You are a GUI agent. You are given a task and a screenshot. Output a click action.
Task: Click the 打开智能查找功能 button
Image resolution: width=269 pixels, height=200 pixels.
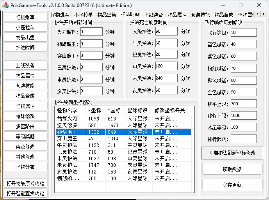[x=25, y=193]
